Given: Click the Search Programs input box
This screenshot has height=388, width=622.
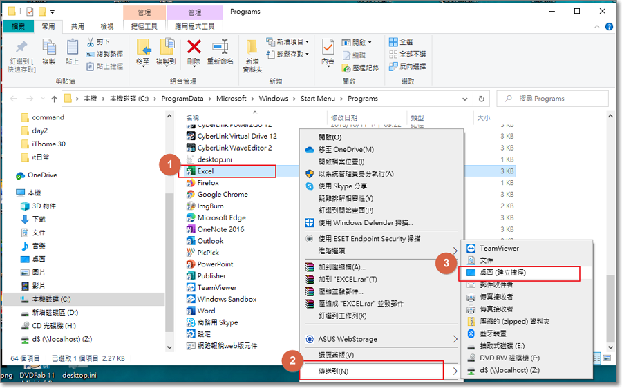Looking at the screenshot, I should click(x=552, y=99).
